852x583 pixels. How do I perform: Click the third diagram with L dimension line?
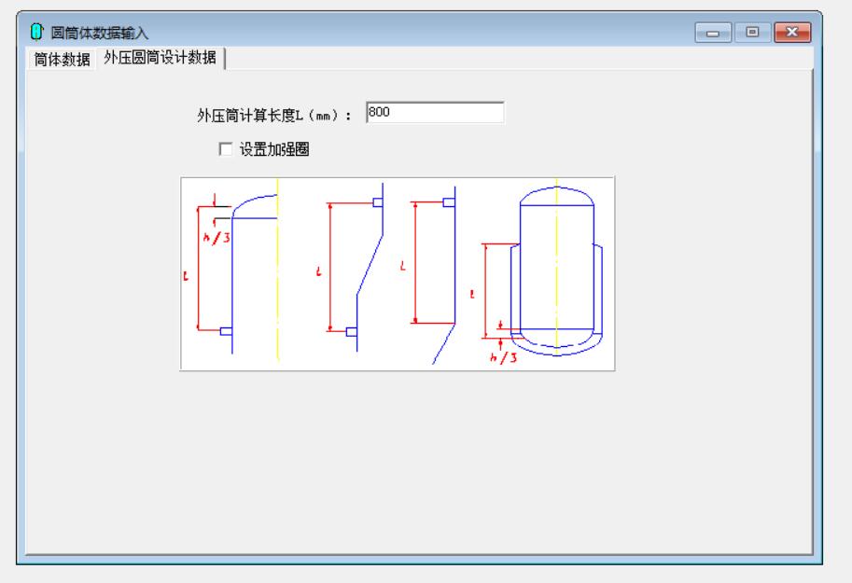(x=429, y=266)
